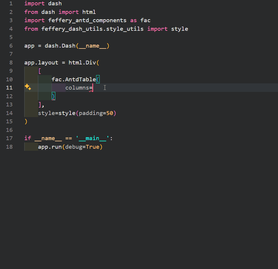
Task: Click the highlighted closing parenthesis on line 12
Action: [53, 96]
